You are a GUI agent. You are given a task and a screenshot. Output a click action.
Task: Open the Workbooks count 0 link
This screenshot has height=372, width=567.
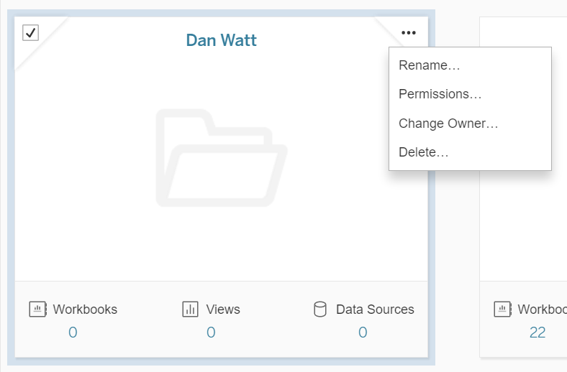click(73, 333)
